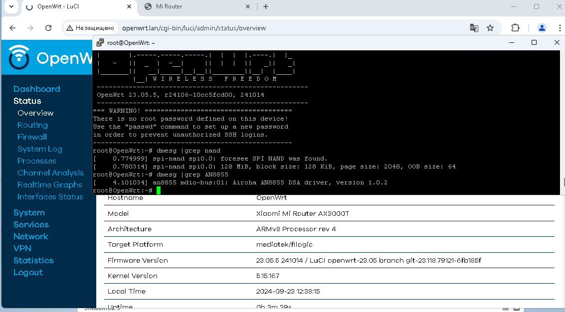Viewport: 565px width, 312px height.
Task: Expand the Services menu
Action: (31, 224)
